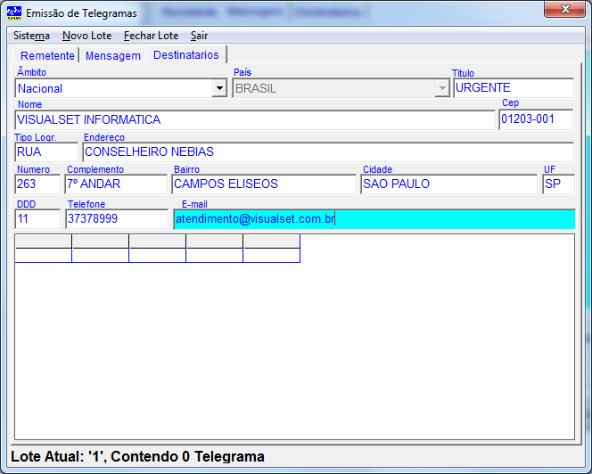592x474 pixels.
Task: Open the Sistema menu
Action: (31, 36)
